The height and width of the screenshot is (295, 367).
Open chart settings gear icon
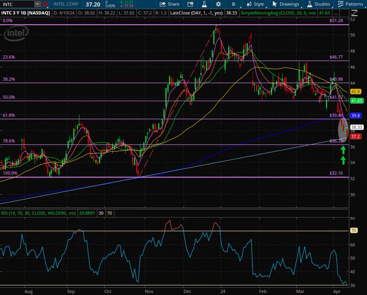218,4
